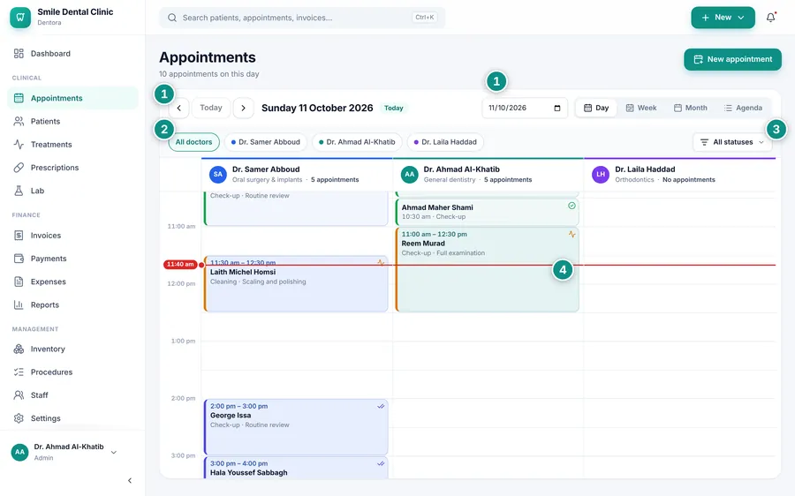
Task: Open the Hala Youssef Sabbagh appointment
Action: point(296,468)
